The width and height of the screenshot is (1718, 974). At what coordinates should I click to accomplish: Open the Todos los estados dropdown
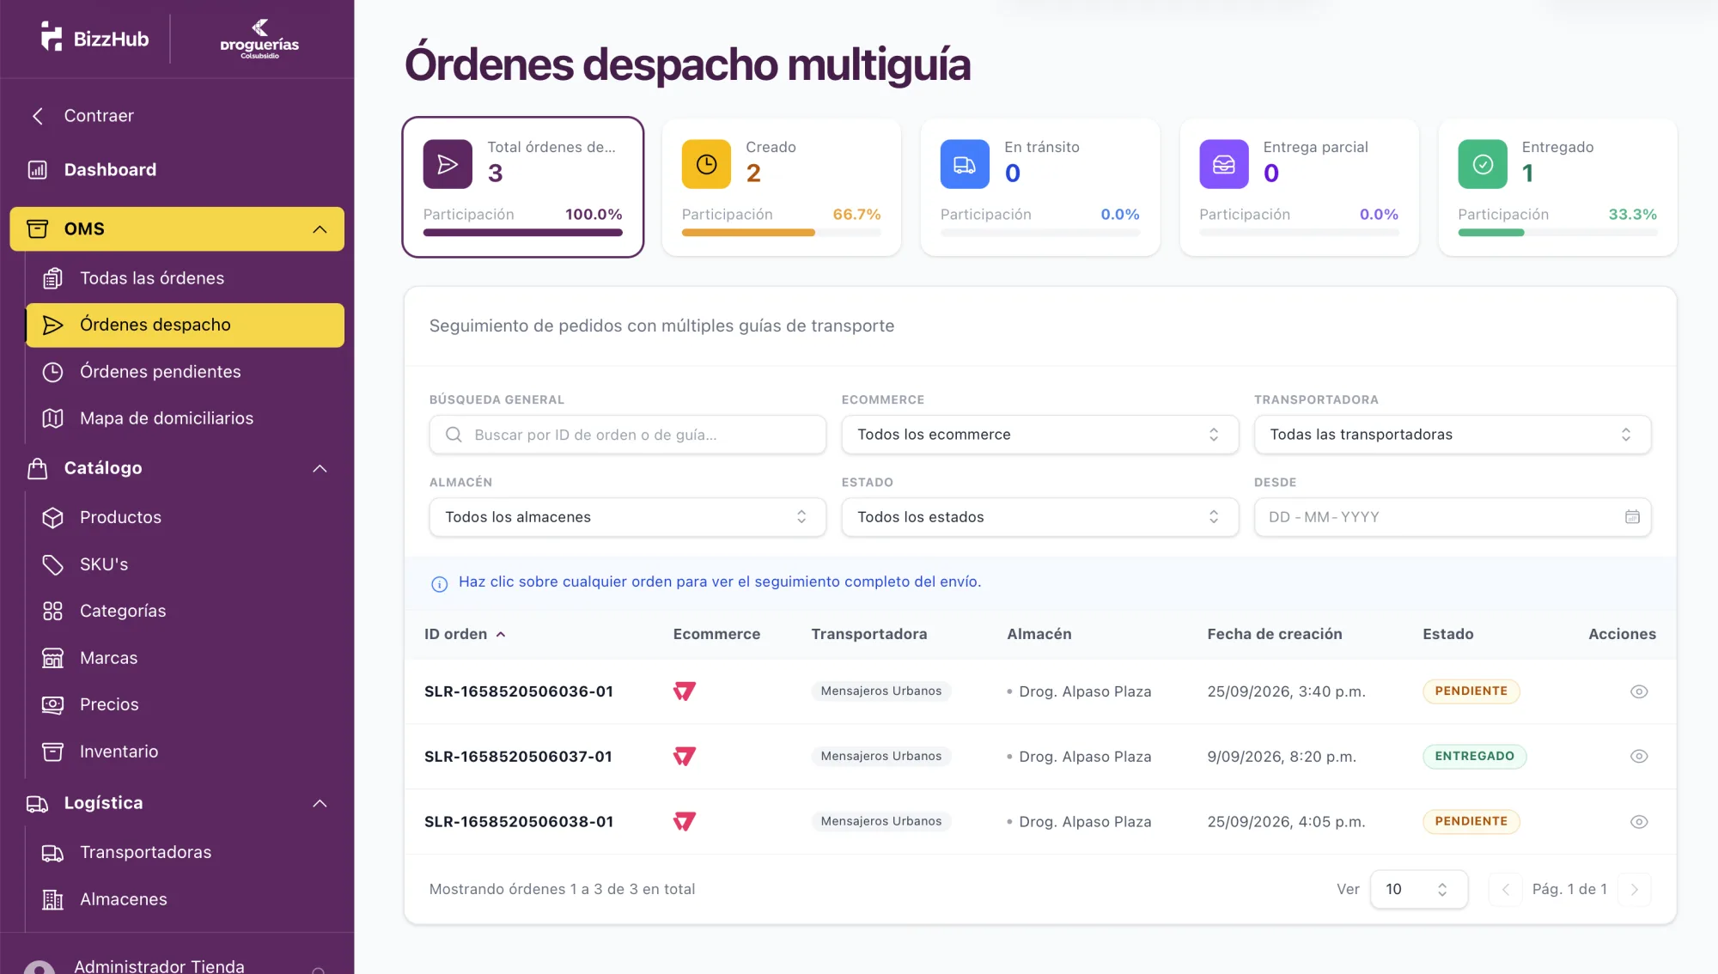tap(1039, 517)
